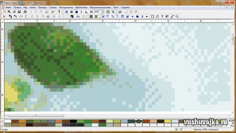Click the yellow crossed stitches icon

(96, 17)
